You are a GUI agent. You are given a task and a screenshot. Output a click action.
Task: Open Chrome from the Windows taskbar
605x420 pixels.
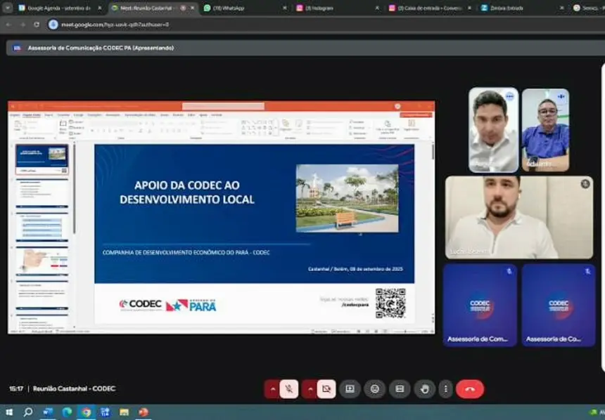86,412
